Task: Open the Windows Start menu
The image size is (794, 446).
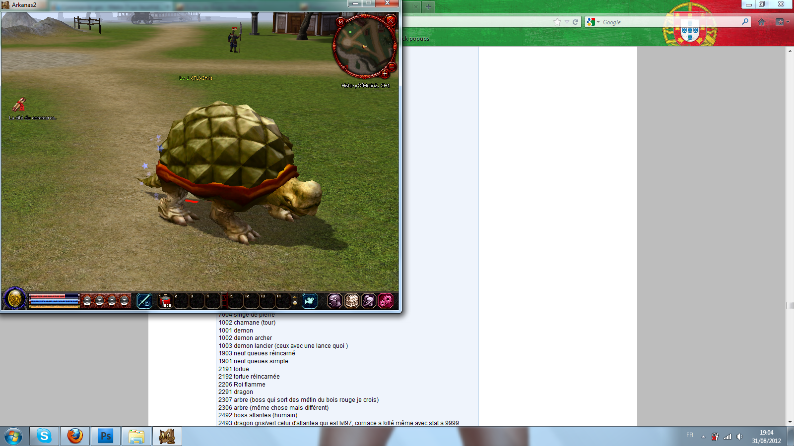Action: (13, 436)
